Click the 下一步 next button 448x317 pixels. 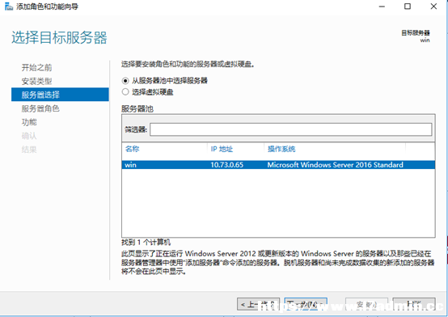tap(306, 304)
